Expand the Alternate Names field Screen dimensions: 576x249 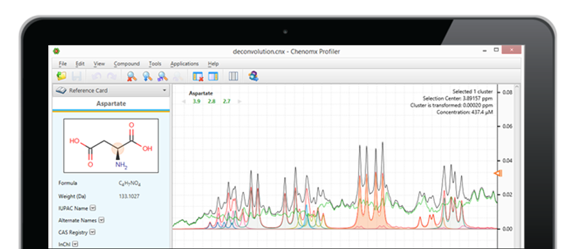point(101,220)
